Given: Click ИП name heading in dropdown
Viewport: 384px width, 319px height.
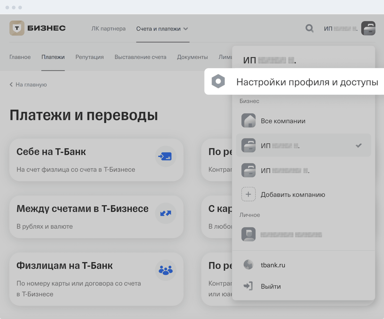Looking at the screenshot, I should pyautogui.click(x=270, y=60).
